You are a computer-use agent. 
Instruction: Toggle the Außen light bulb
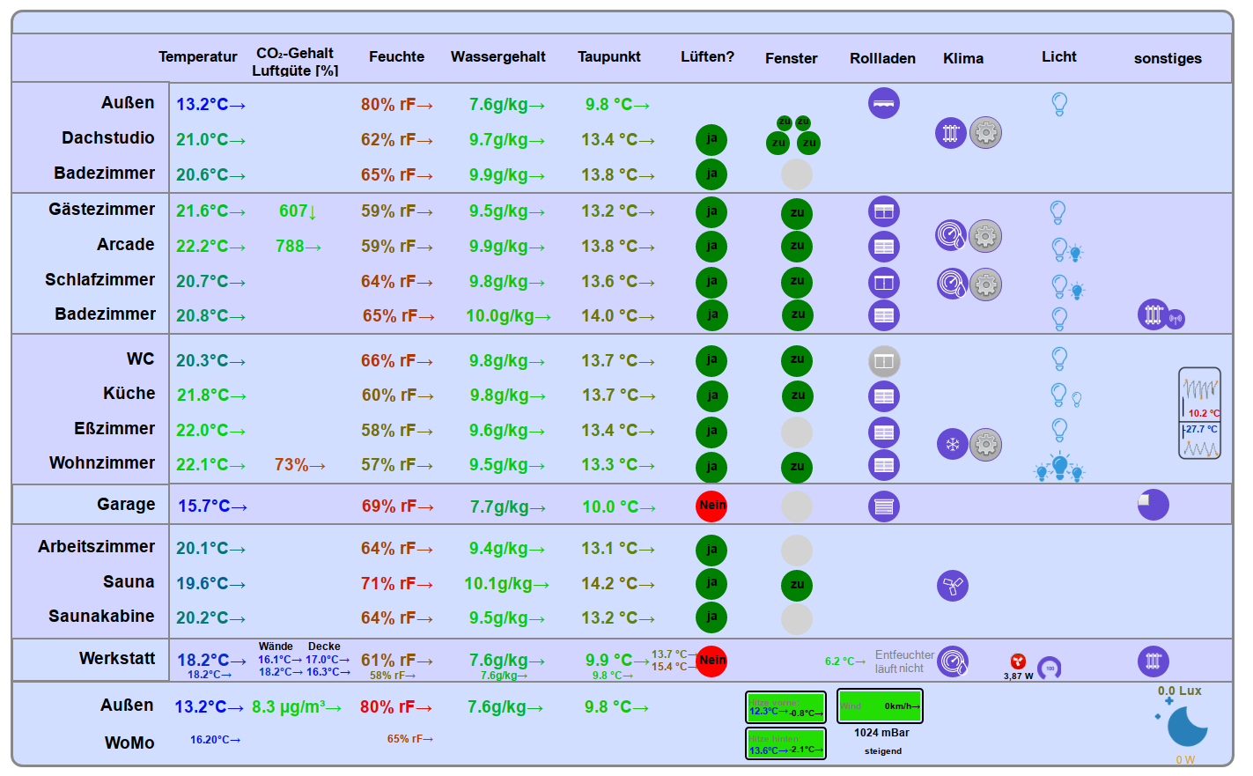coord(1059,104)
